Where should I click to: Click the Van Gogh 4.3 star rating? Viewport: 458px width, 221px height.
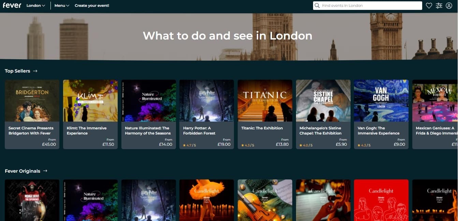click(x=364, y=145)
